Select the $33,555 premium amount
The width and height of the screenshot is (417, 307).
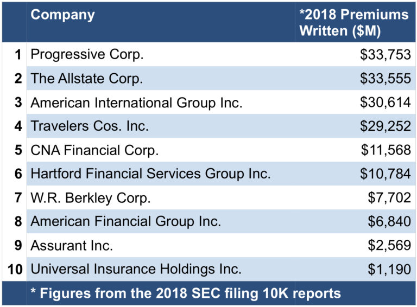click(385, 79)
